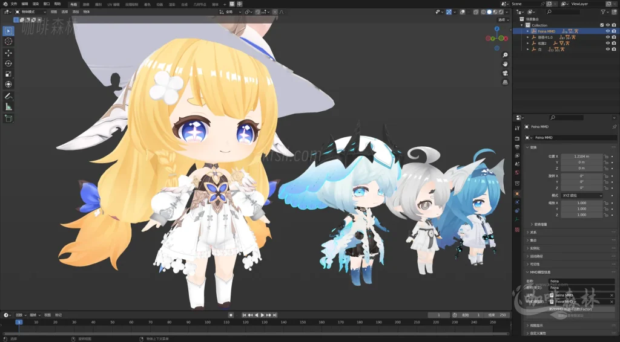Switch to rendered viewport shading
The height and width of the screenshot is (342, 620).
point(501,12)
